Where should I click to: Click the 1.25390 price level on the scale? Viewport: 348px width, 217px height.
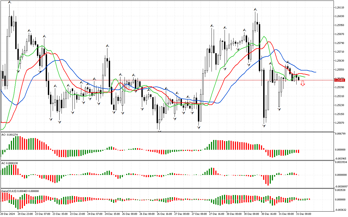tap(340, 87)
